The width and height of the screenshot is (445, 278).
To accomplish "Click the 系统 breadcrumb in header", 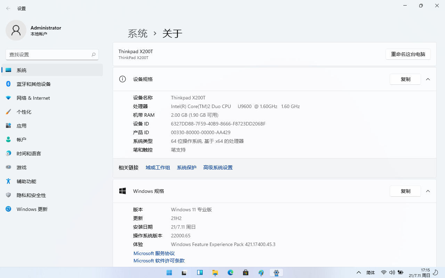I will point(138,33).
